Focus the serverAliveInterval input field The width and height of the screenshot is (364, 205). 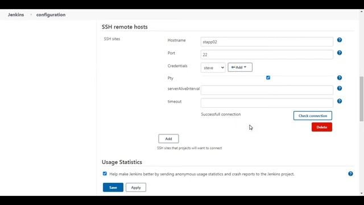(x=267, y=90)
